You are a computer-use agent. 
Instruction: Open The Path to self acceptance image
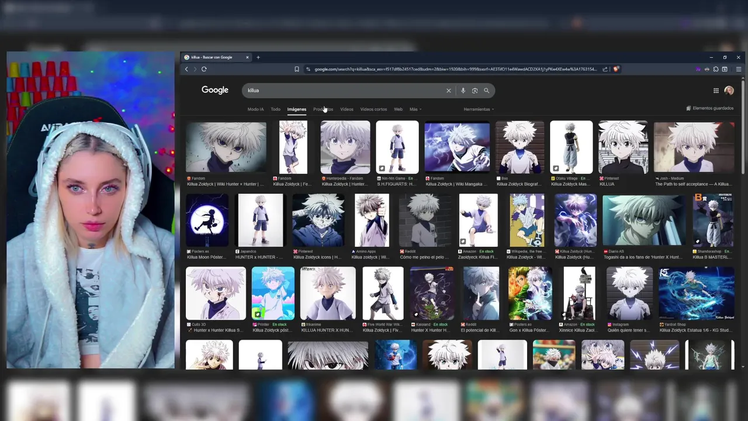coord(694,147)
